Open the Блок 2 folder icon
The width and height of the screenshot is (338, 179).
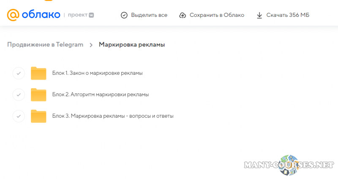click(x=38, y=95)
